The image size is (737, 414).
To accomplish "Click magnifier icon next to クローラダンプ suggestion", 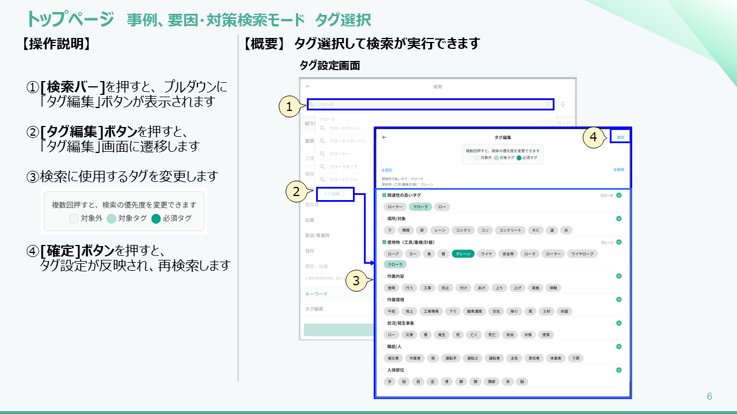I will 323,167.
